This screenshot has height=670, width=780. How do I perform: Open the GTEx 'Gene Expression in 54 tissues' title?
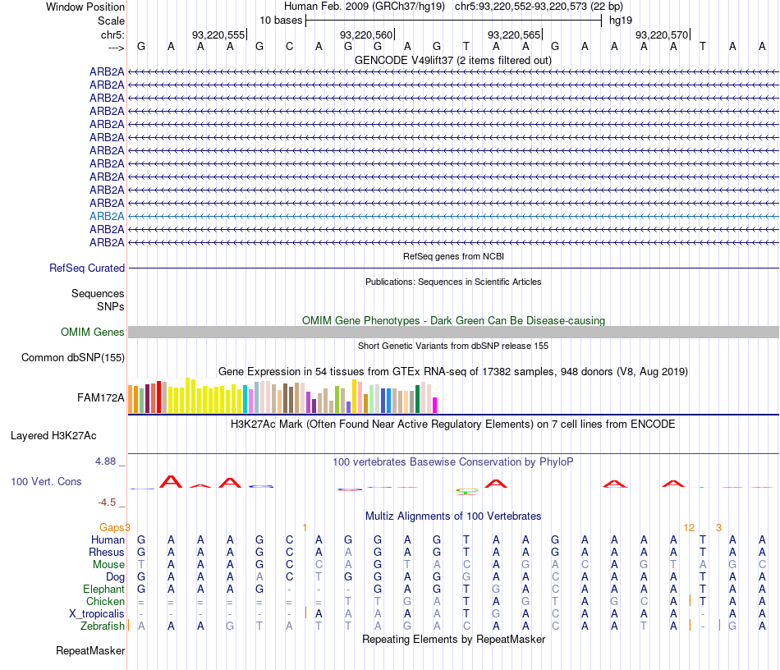[453, 372]
